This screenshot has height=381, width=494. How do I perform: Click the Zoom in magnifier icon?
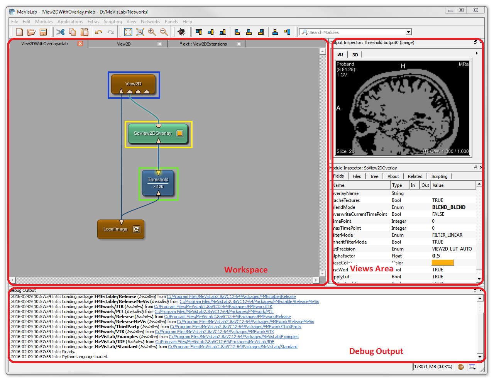click(152, 32)
